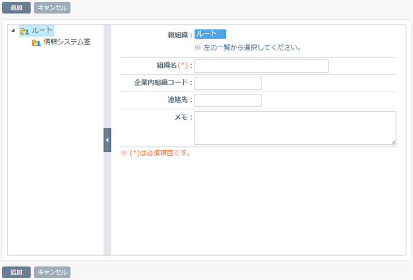
Task: Collapse the left tree panel with splitter arrow
Action: tap(107, 140)
